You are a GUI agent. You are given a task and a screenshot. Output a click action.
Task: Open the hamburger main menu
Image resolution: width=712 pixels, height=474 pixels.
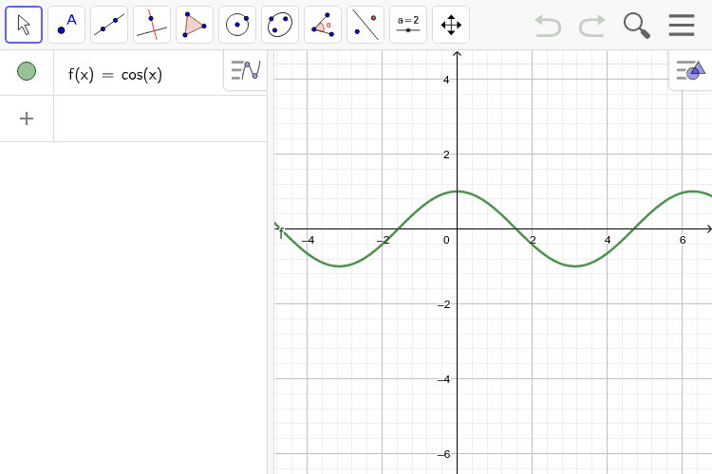(681, 25)
